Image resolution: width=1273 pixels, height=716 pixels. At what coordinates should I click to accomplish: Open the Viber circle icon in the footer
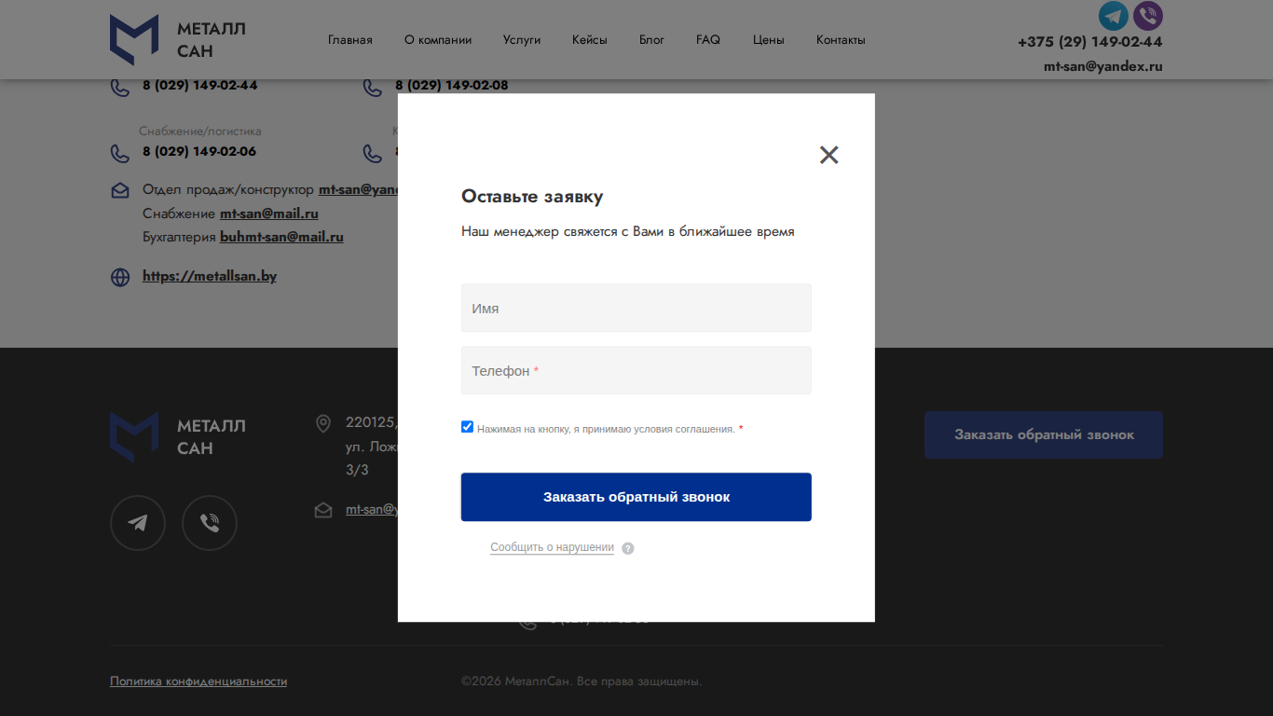click(210, 523)
